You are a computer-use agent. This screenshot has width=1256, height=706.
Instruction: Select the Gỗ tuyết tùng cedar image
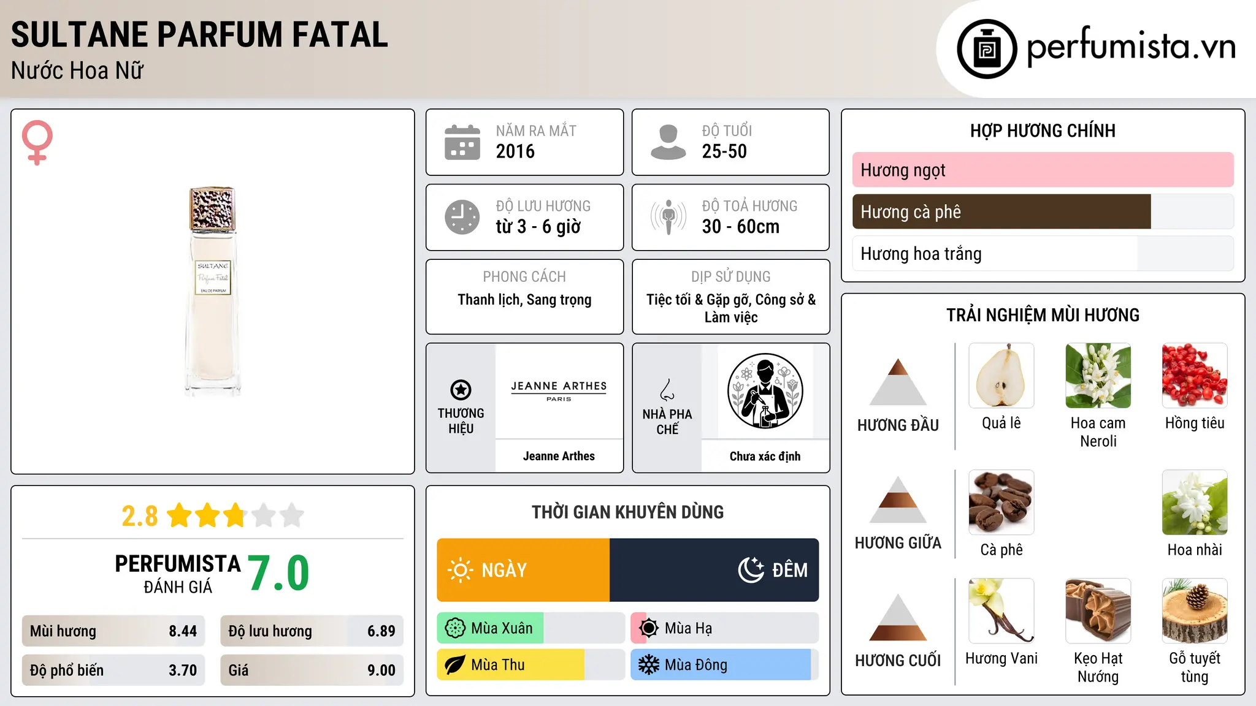click(x=1195, y=611)
